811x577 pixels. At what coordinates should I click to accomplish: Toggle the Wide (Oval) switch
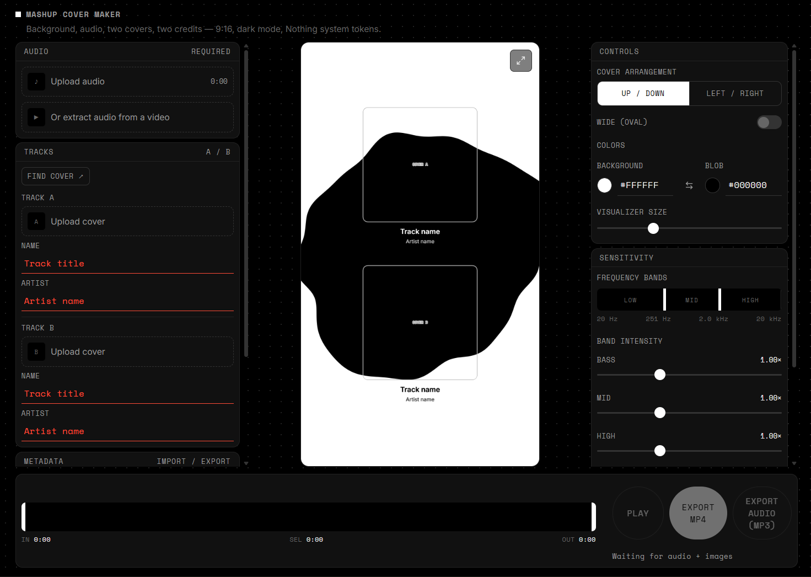769,122
